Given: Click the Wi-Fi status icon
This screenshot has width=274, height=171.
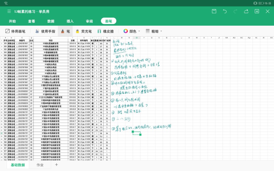Looking at the screenshot, I should (6, 3).
